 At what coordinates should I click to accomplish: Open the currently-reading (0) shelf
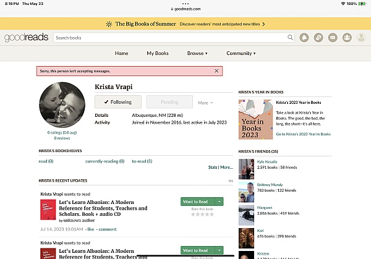tap(105, 161)
